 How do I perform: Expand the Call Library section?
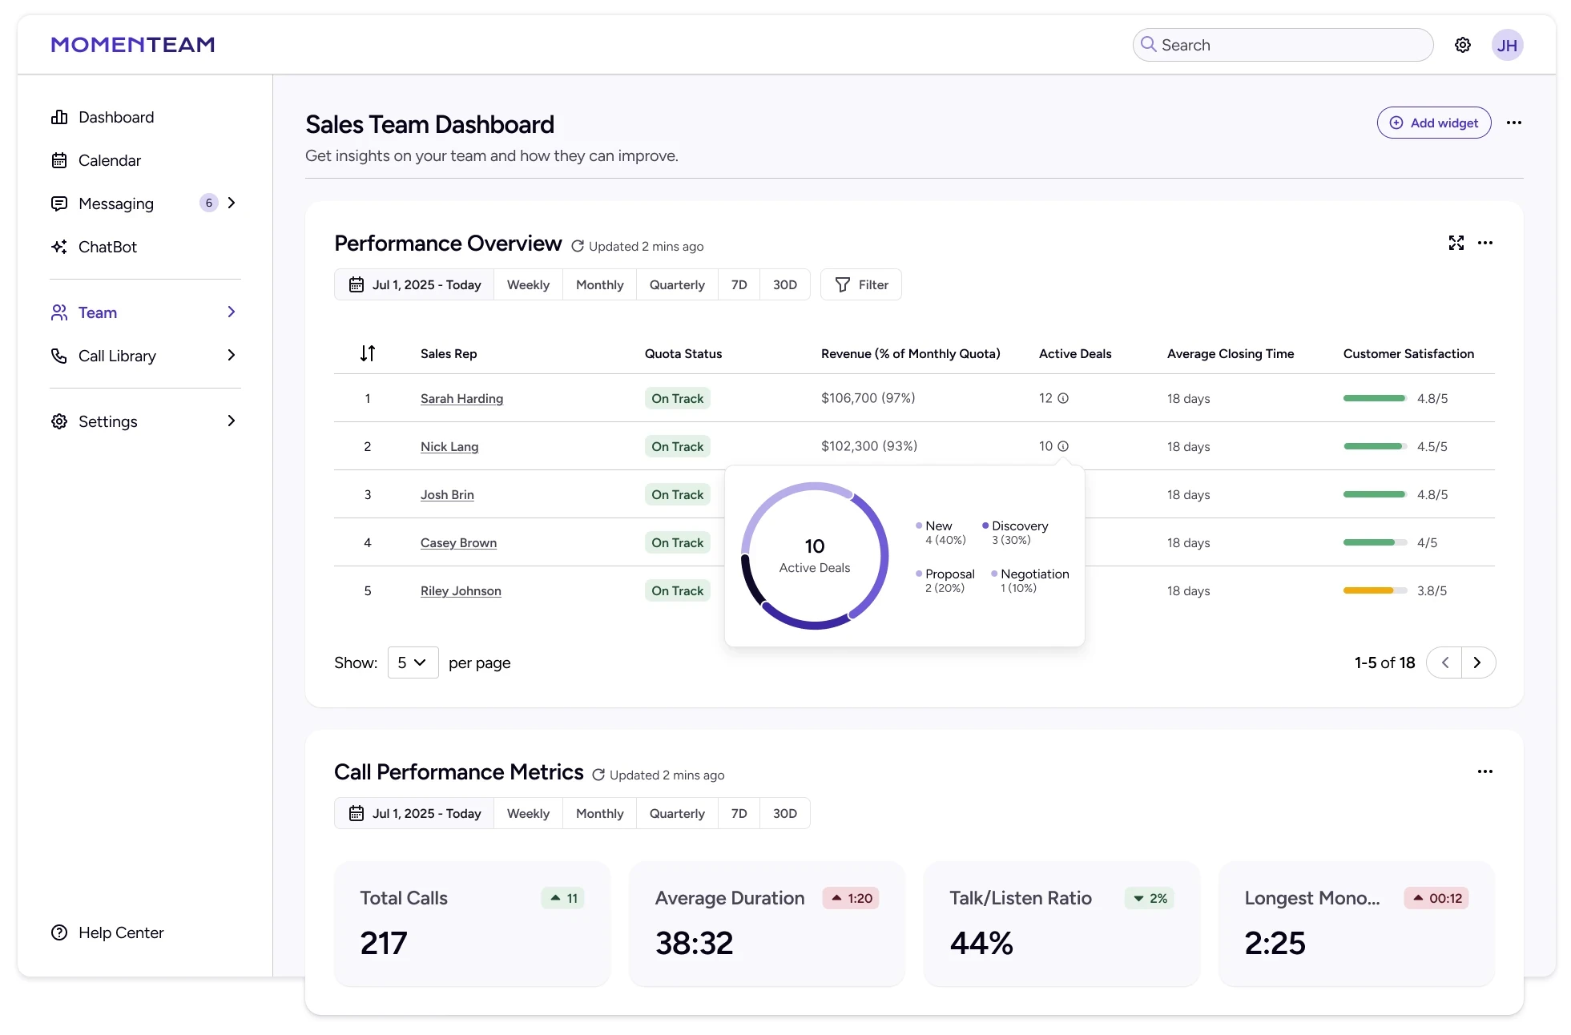(x=232, y=356)
